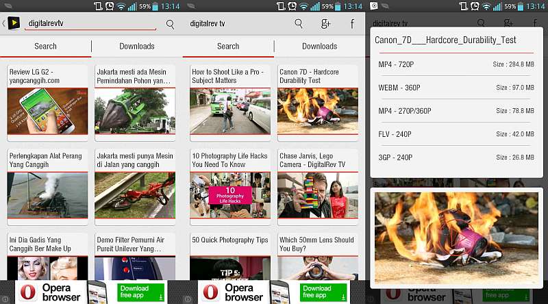Tap Opera logo in left screen ad
Viewport: 548px width, 304px height.
click(28, 292)
